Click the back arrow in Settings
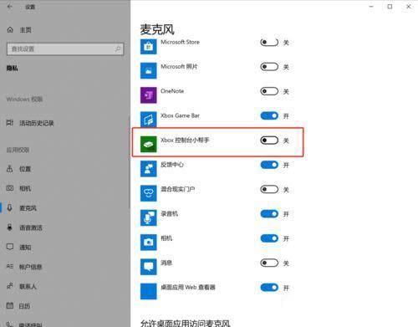This screenshot has width=418, height=327. pyautogui.click(x=10, y=7)
